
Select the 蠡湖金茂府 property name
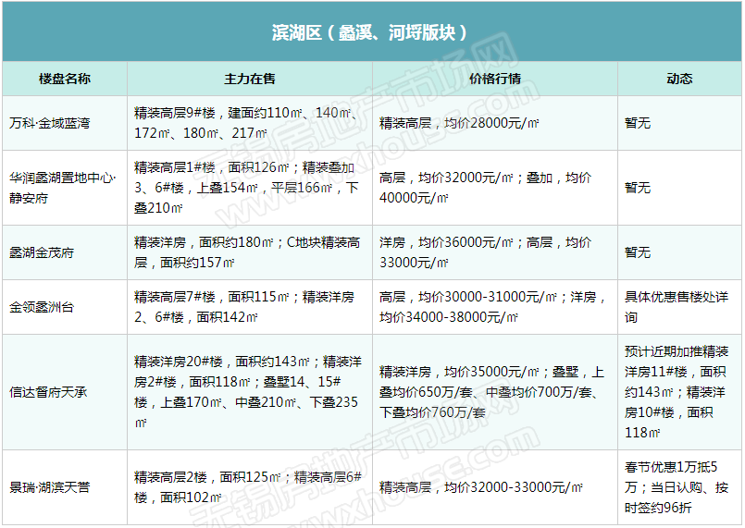pos(42,252)
